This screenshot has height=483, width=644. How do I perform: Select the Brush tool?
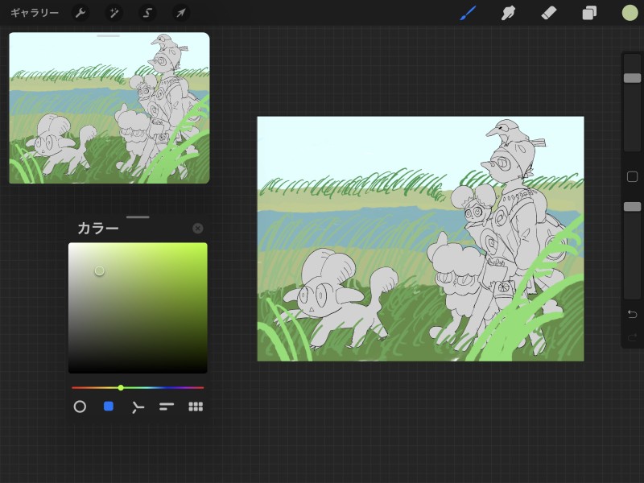[x=468, y=13]
